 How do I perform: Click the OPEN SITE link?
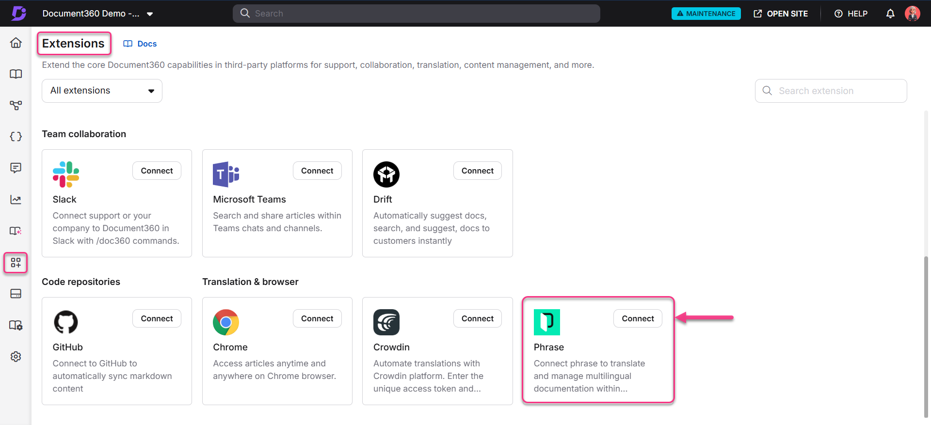point(781,14)
